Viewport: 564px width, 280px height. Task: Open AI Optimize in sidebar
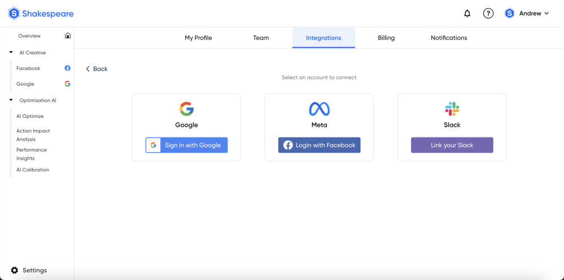coord(30,116)
